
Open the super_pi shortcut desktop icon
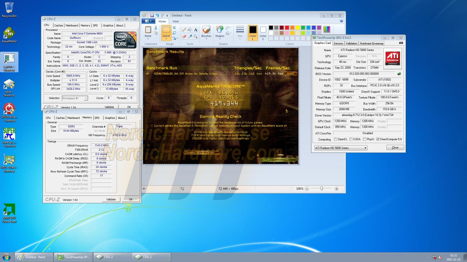click(9, 137)
